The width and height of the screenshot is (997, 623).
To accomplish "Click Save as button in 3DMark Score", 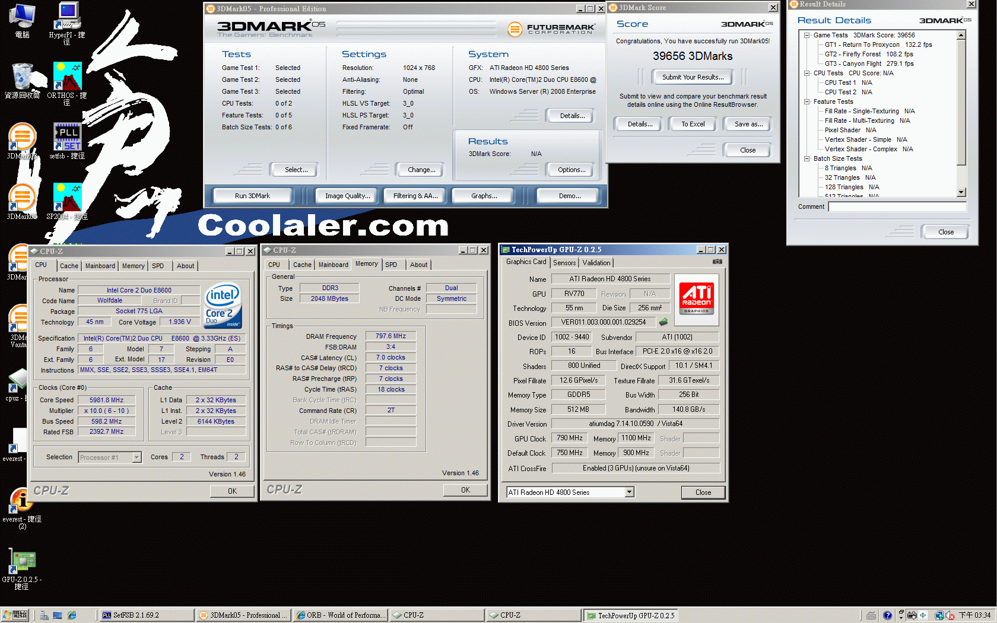I will (x=748, y=124).
